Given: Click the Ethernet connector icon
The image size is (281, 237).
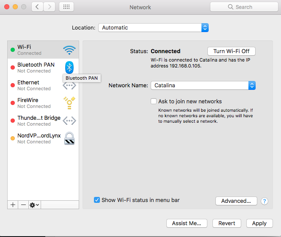Looking at the screenshot, I should (x=69, y=86).
